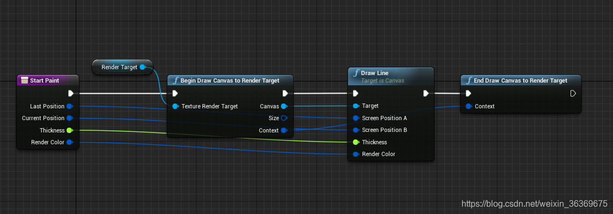Image resolution: width=613 pixels, height=214 pixels.
Task: Click the Render Target variable output pin
Action: pyautogui.click(x=143, y=67)
